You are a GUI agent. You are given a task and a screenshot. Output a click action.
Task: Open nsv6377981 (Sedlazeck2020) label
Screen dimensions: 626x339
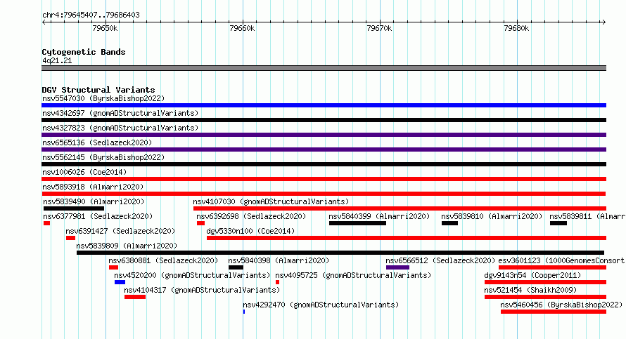pyautogui.click(x=98, y=216)
